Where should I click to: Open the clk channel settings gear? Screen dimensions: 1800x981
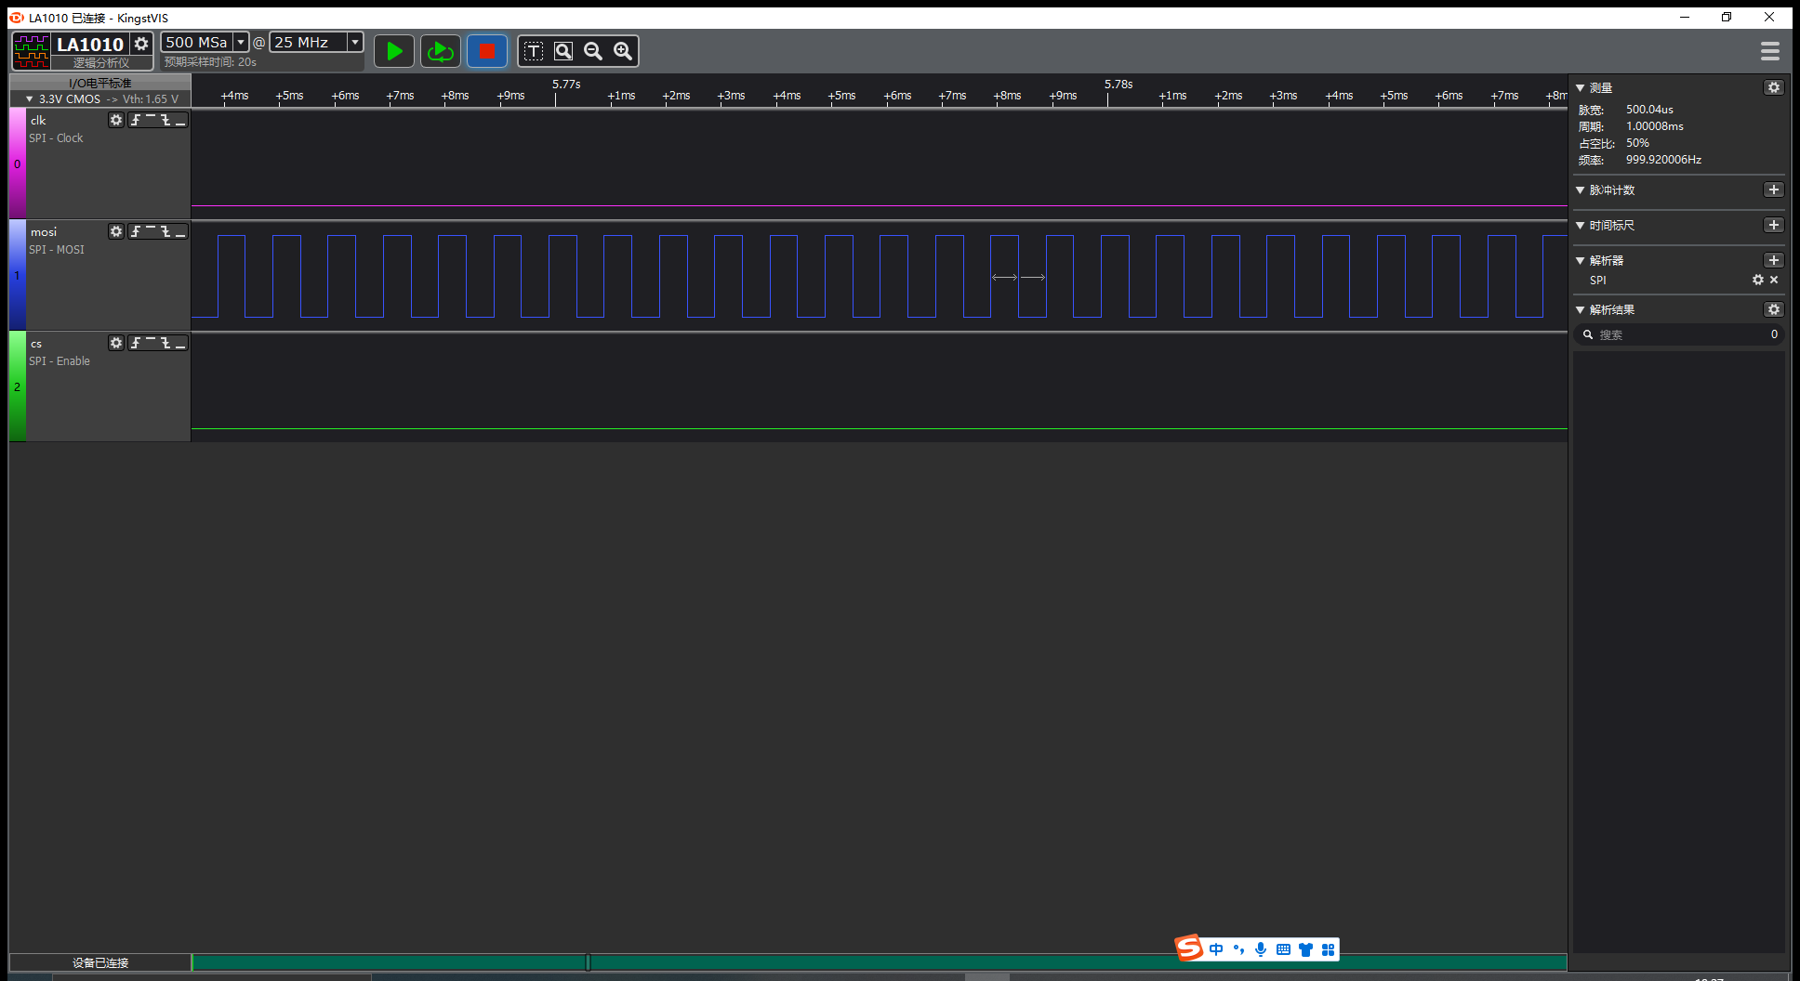(115, 120)
